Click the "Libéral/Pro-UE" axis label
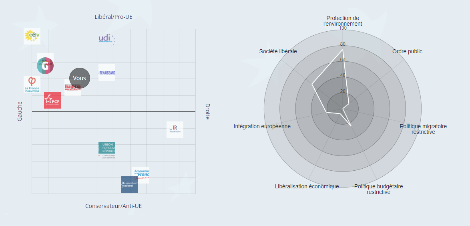The width and height of the screenshot is (470, 226). [114, 17]
